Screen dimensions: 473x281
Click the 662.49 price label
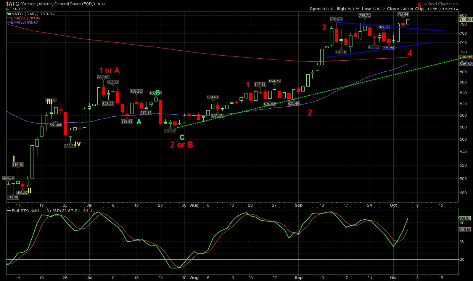103,77
